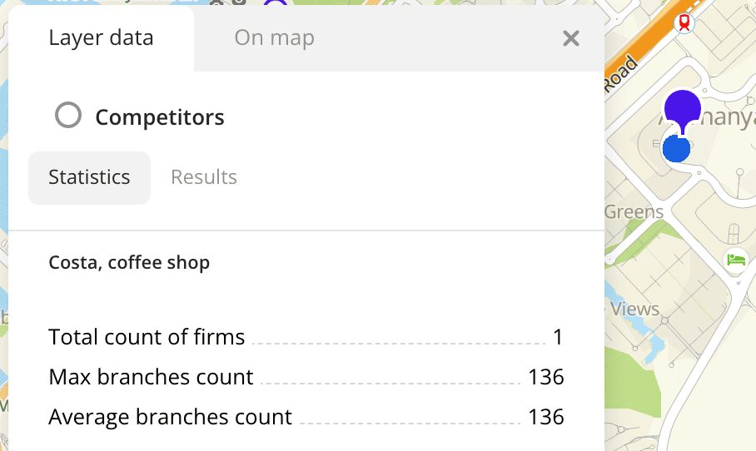
Task: Switch to the On map tab
Action: (x=274, y=37)
